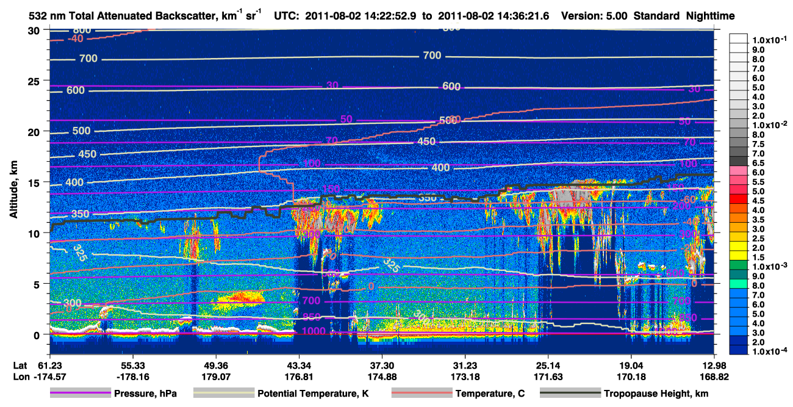Click the latitude value 55.33
The height and width of the screenshot is (407, 793).
(x=132, y=365)
